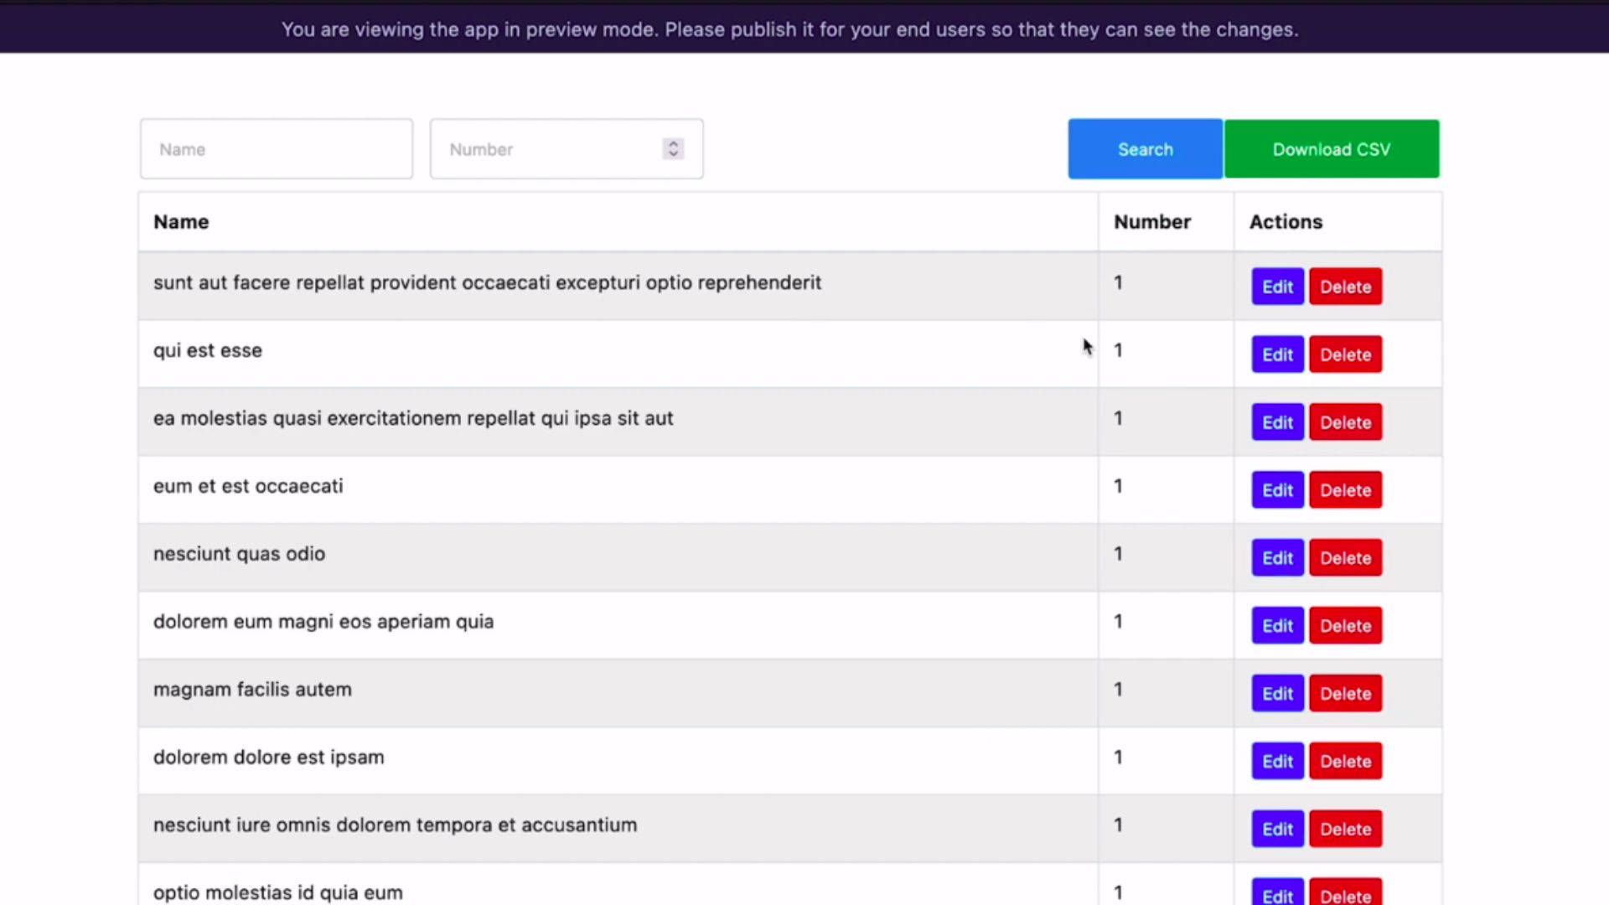Viewport: 1609px width, 905px height.
Task: Edit the 'nesciunt quas odio' row
Action: 1278,558
